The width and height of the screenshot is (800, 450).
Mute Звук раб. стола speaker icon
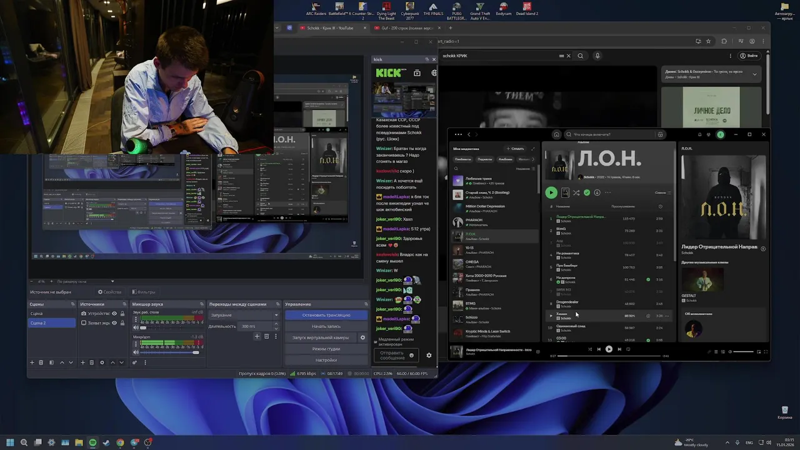pos(135,327)
